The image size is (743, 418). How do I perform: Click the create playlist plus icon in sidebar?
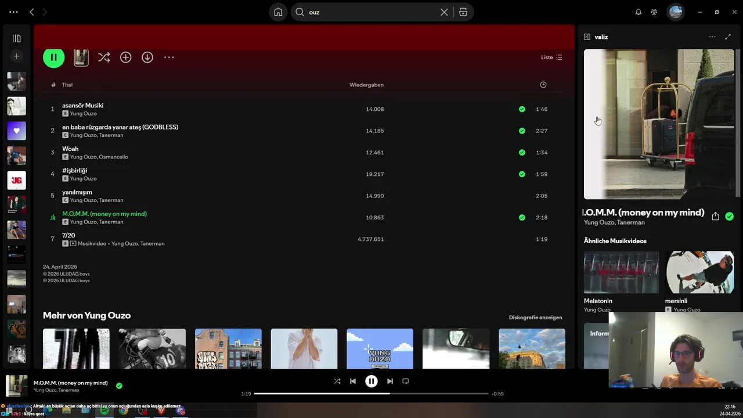[x=16, y=56]
